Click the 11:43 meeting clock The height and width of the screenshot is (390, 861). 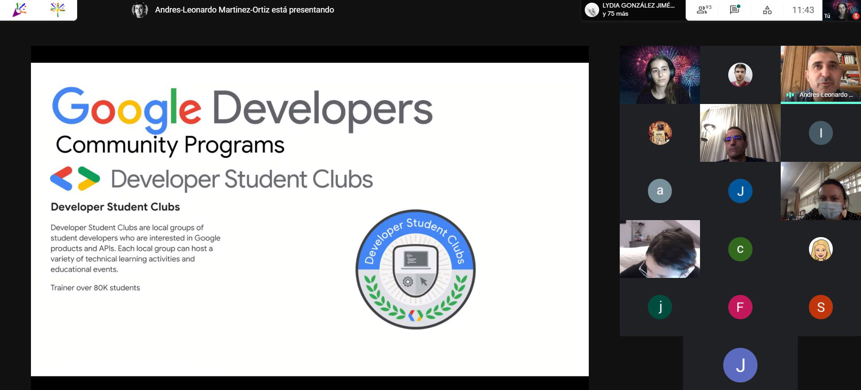coord(803,10)
